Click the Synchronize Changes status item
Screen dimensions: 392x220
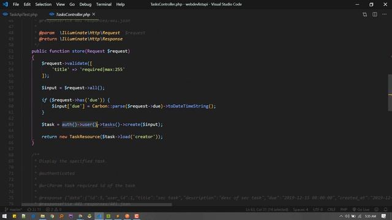point(34,210)
